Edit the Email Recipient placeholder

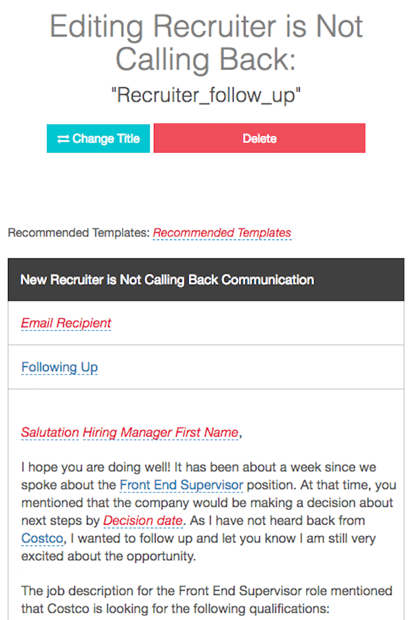point(66,323)
